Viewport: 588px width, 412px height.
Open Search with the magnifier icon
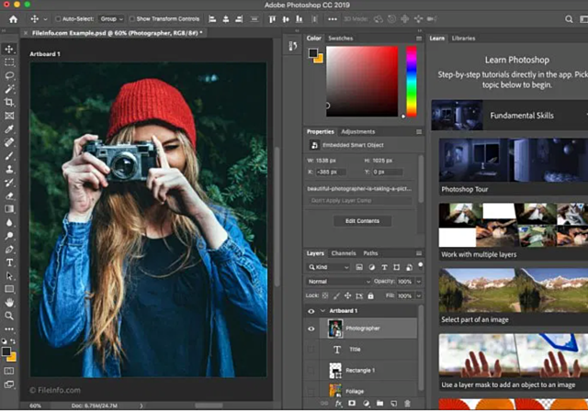[569, 19]
